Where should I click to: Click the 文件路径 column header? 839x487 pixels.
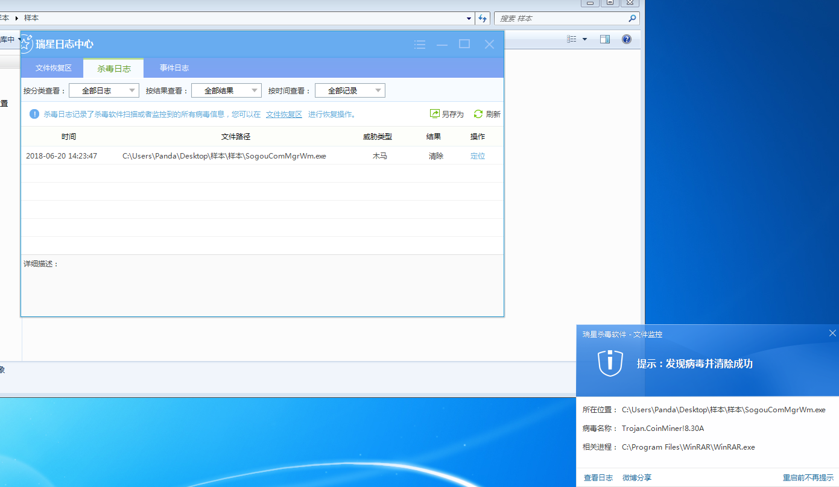[x=236, y=137]
